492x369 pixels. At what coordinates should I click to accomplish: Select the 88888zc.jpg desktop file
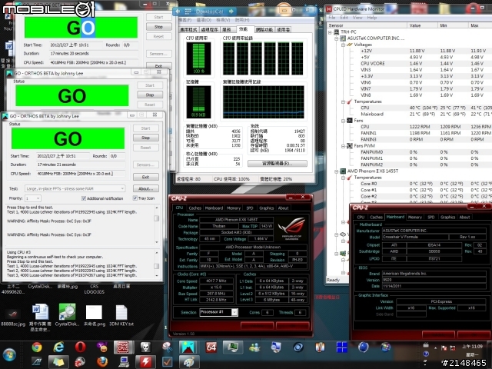12,317
